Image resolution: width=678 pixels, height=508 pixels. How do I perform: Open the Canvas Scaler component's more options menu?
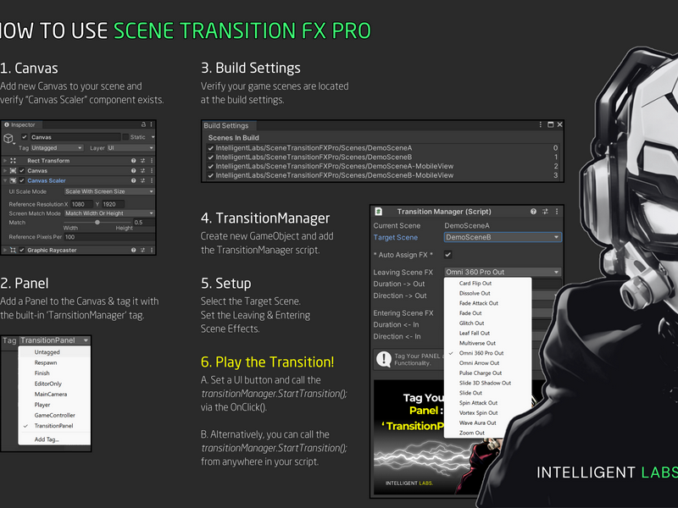coord(152,180)
